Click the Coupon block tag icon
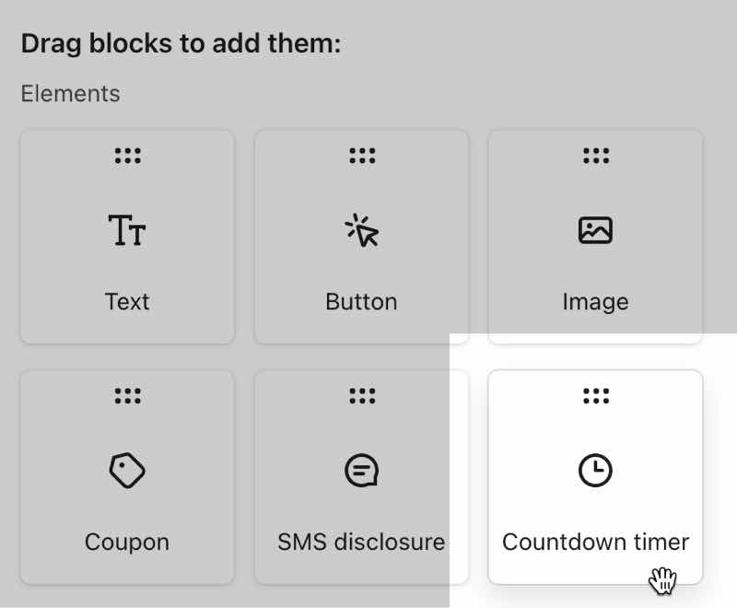This screenshot has height=608, width=737. (126, 470)
